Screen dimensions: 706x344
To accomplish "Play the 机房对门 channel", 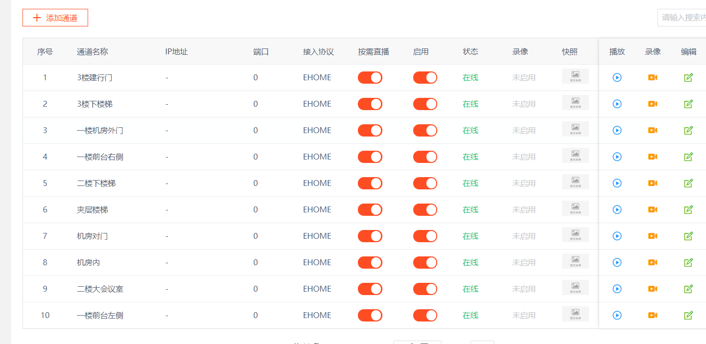I will (617, 236).
